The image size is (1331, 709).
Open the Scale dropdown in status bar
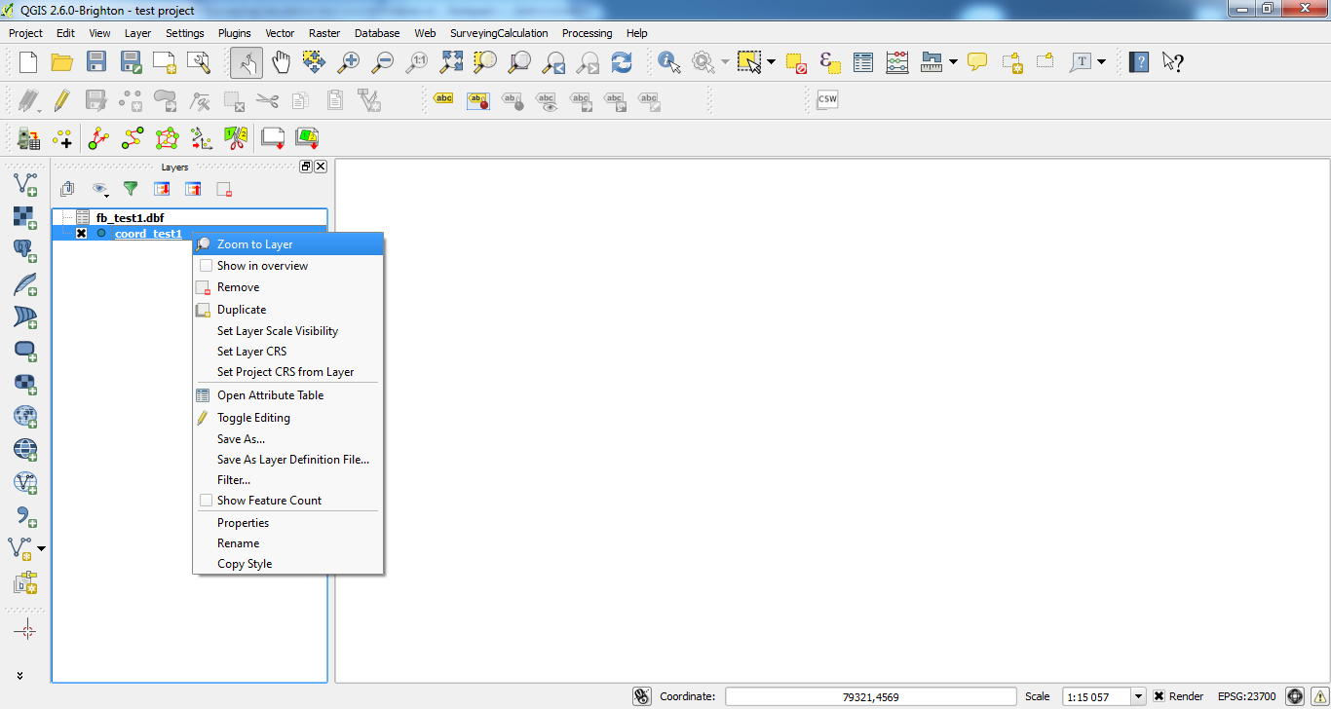(1137, 696)
